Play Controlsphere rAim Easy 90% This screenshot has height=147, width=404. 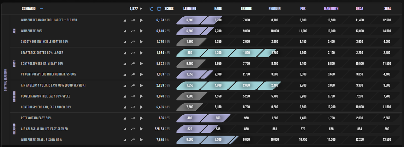(141, 64)
